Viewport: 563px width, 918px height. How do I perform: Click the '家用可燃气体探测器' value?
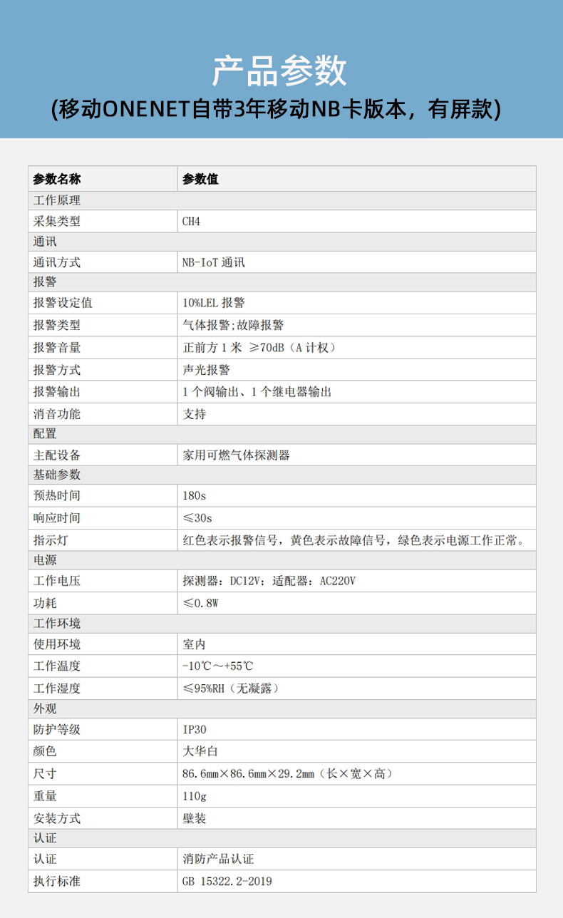[236, 455]
